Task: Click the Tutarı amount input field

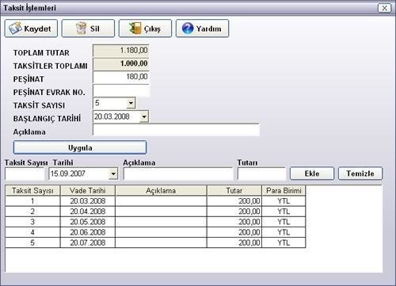Action: click(261, 174)
